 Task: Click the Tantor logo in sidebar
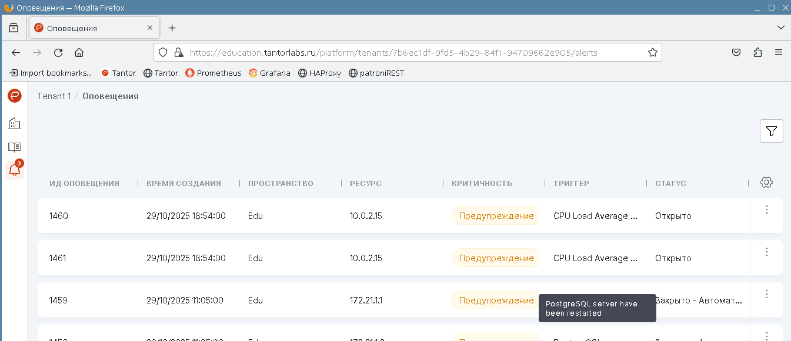(15, 96)
